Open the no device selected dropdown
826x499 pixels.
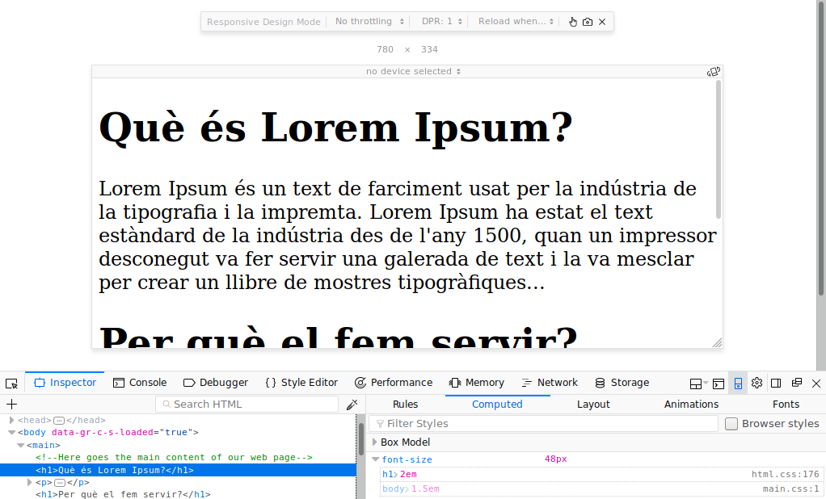(413, 72)
